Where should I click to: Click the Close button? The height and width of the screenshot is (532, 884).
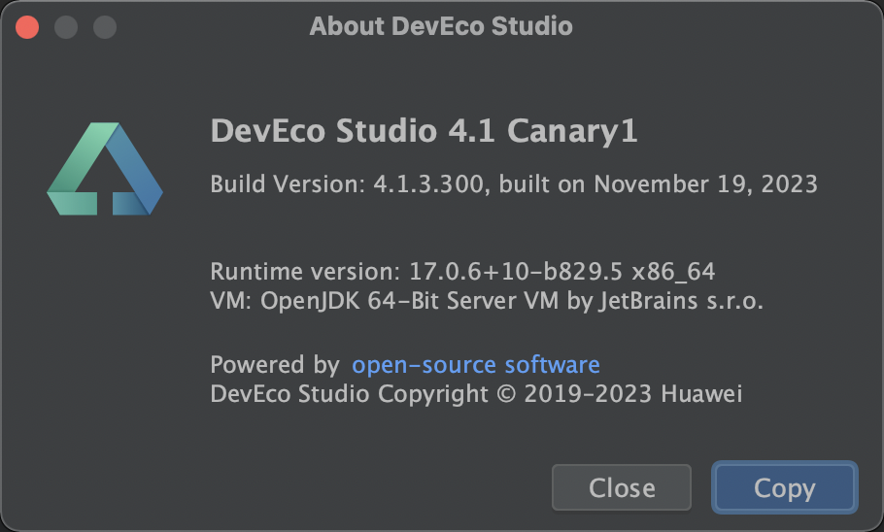pyautogui.click(x=622, y=487)
